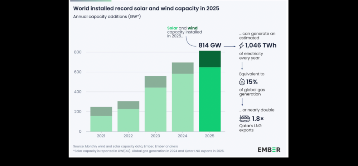Click the down arrow above 'or nearly double'

tap(242, 102)
